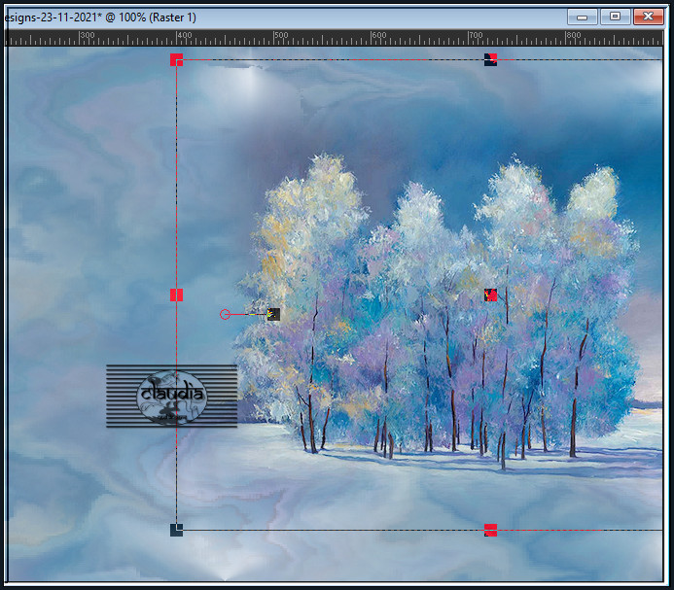Click the document title bar text
674x590 pixels.
coord(100,17)
